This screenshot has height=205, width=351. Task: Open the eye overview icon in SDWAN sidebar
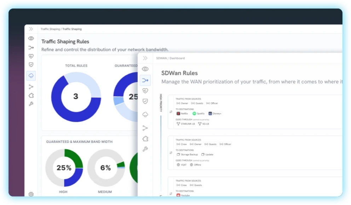(145, 69)
